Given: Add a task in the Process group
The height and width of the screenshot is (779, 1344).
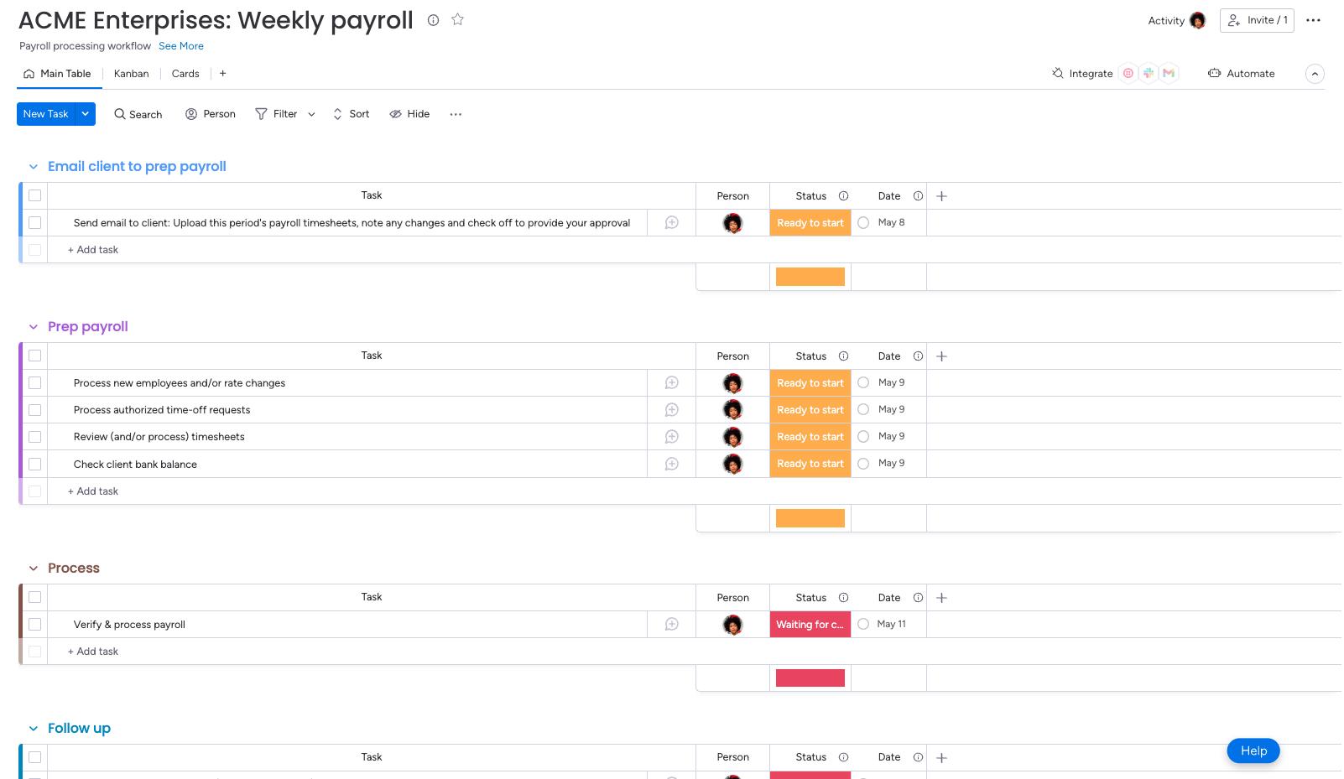Looking at the screenshot, I should pos(92,651).
